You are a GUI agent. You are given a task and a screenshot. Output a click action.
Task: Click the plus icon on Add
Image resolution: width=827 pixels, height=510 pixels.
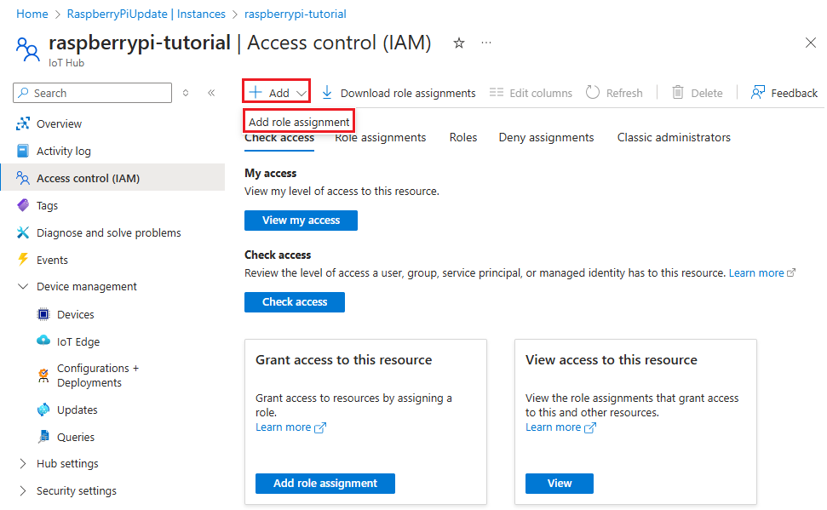256,92
